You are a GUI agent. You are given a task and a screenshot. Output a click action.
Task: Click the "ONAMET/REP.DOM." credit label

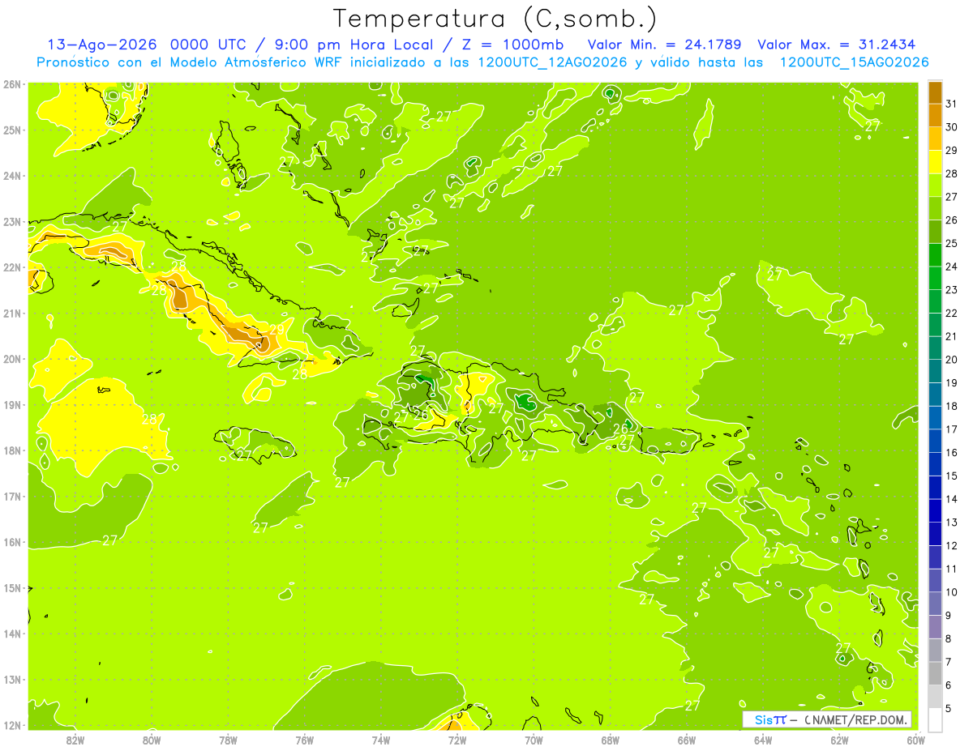856,719
